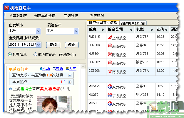The image size is (184, 118).
Task: Click the 查询 button
Action: click(53, 45)
